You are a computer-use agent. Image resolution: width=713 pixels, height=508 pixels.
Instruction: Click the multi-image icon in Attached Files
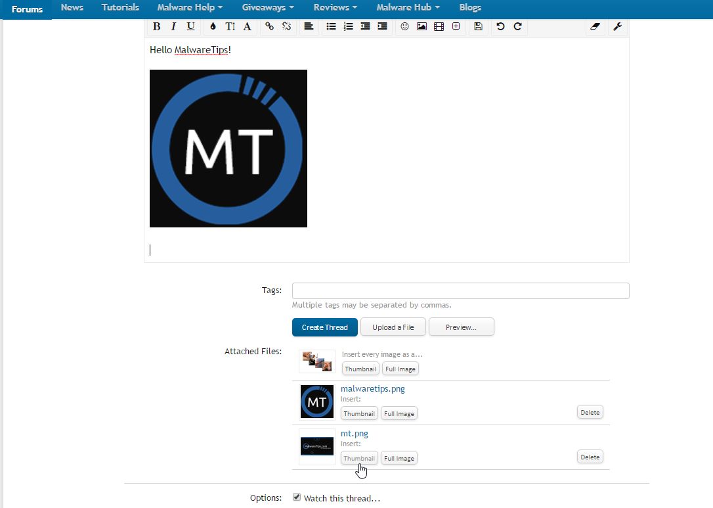[317, 361]
